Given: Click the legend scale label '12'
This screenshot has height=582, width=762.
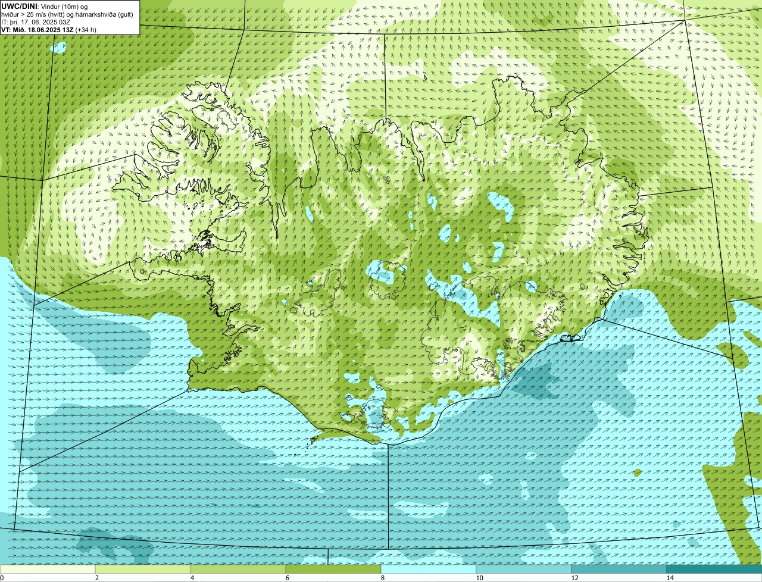Looking at the screenshot, I should tap(574, 578).
